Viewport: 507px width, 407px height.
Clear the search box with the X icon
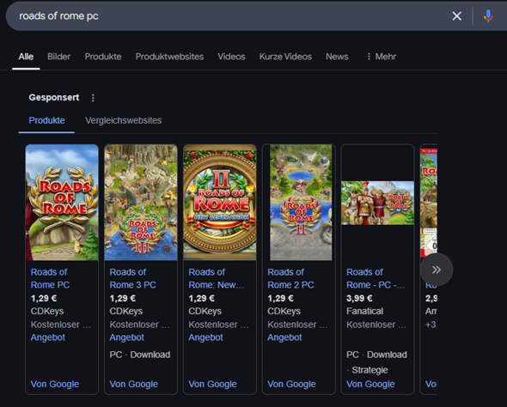tap(456, 15)
